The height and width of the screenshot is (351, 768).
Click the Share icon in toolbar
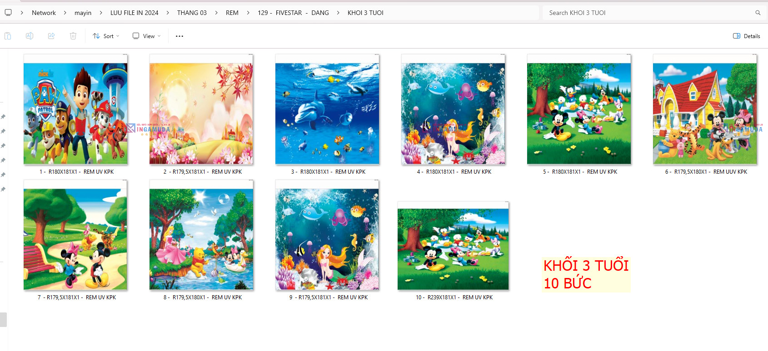click(51, 36)
